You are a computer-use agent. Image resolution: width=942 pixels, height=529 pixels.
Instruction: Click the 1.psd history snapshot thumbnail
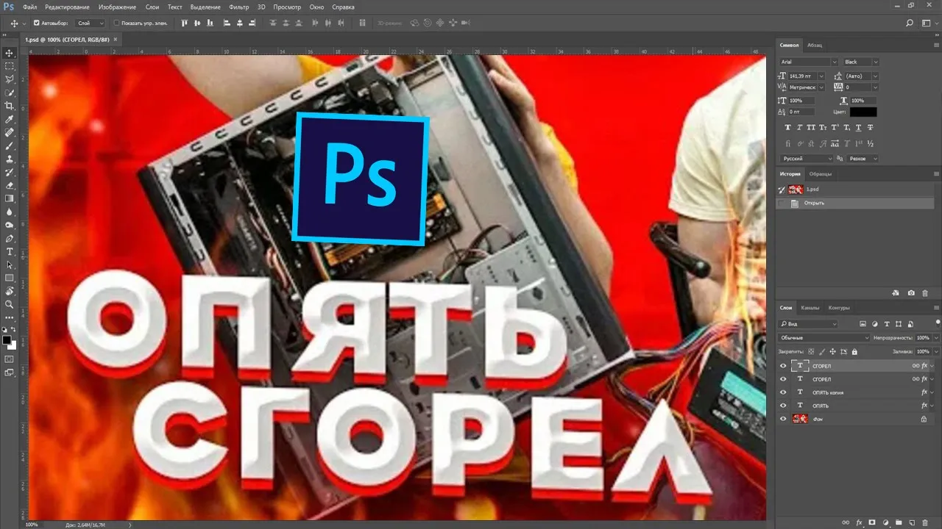point(796,190)
